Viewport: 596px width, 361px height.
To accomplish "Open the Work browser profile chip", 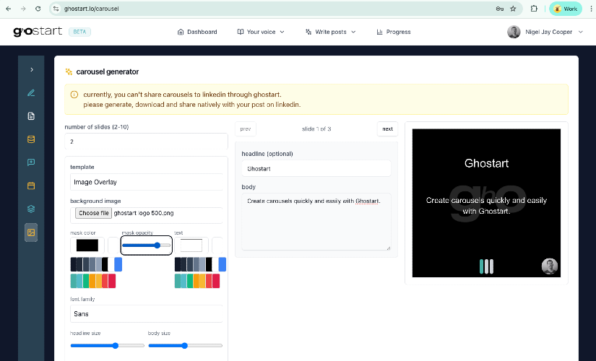I will 566,9.
